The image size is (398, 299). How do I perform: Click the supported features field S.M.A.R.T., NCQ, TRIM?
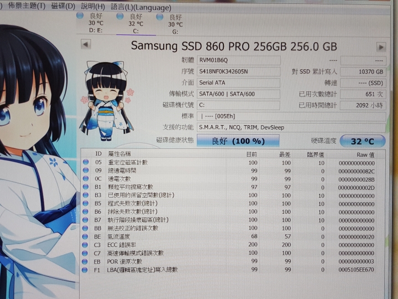[x=291, y=127]
